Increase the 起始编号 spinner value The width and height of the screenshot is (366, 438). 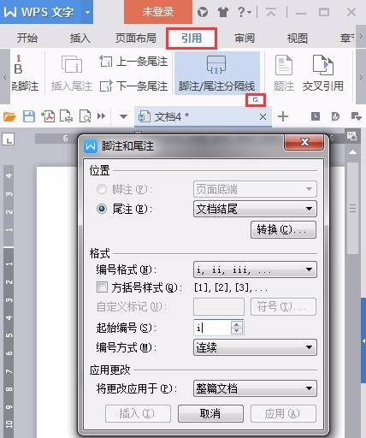237,324
